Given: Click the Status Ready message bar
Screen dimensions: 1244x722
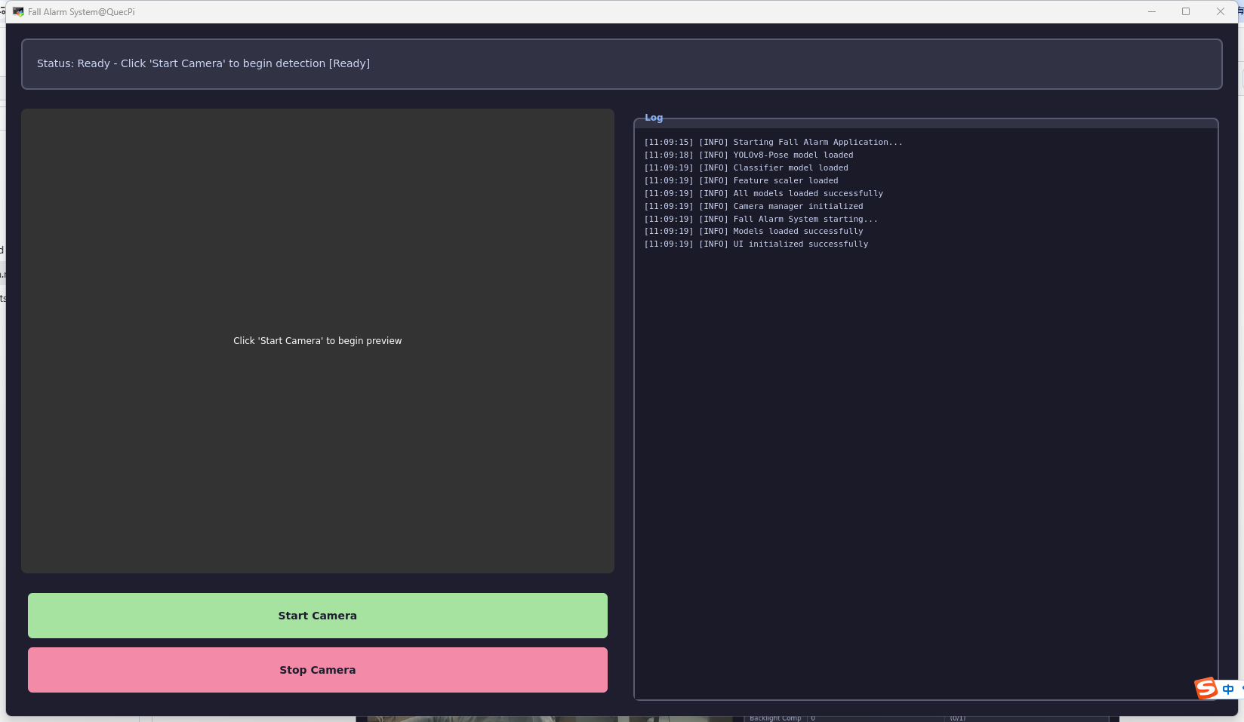Looking at the screenshot, I should click(x=621, y=64).
